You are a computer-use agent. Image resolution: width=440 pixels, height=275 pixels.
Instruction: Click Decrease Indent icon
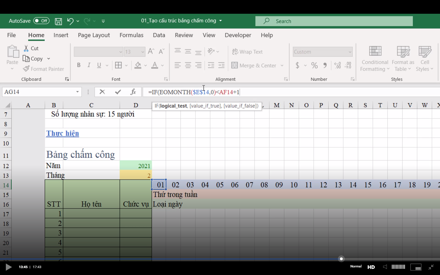tap(211, 65)
